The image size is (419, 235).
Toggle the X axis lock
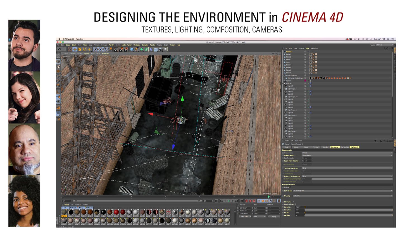pyautogui.click(x=96, y=49)
